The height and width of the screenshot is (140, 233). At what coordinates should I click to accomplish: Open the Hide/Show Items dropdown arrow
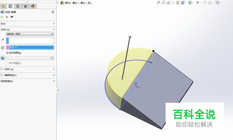201,3
